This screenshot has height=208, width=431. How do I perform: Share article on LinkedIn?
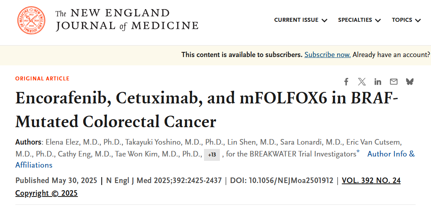pos(378,82)
